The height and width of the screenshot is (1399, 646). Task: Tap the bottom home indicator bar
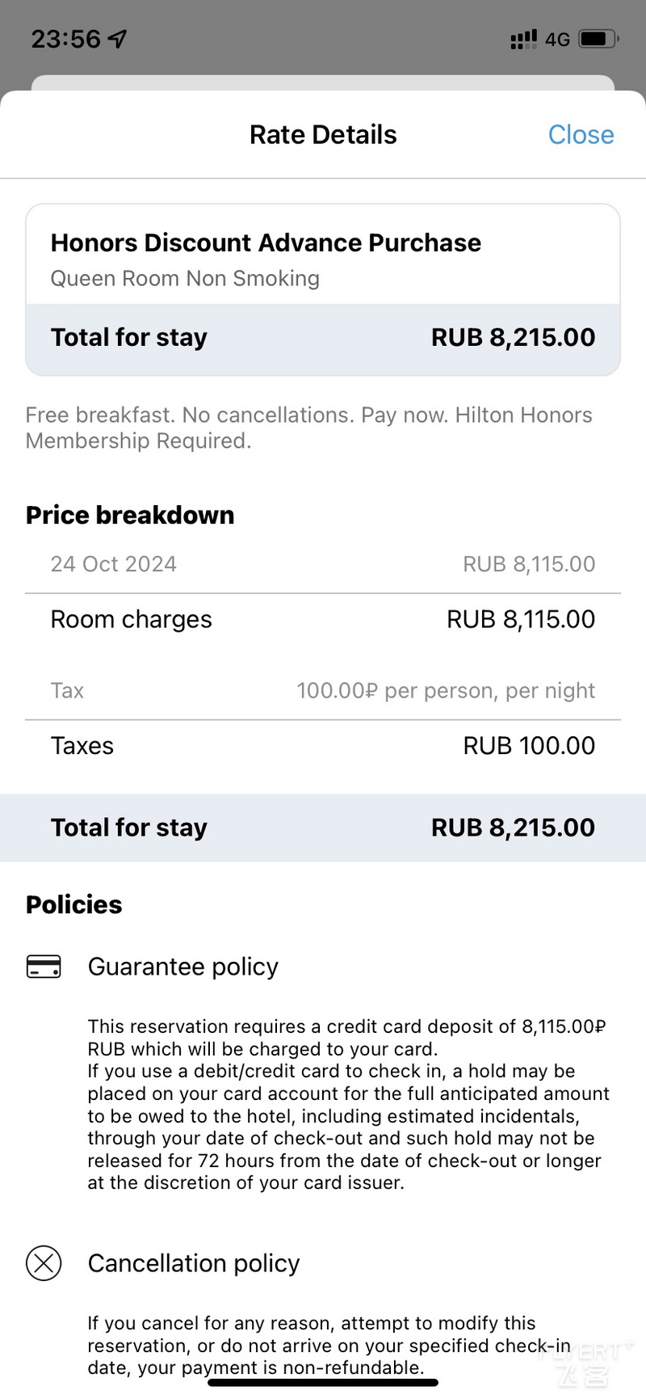[x=323, y=1383]
